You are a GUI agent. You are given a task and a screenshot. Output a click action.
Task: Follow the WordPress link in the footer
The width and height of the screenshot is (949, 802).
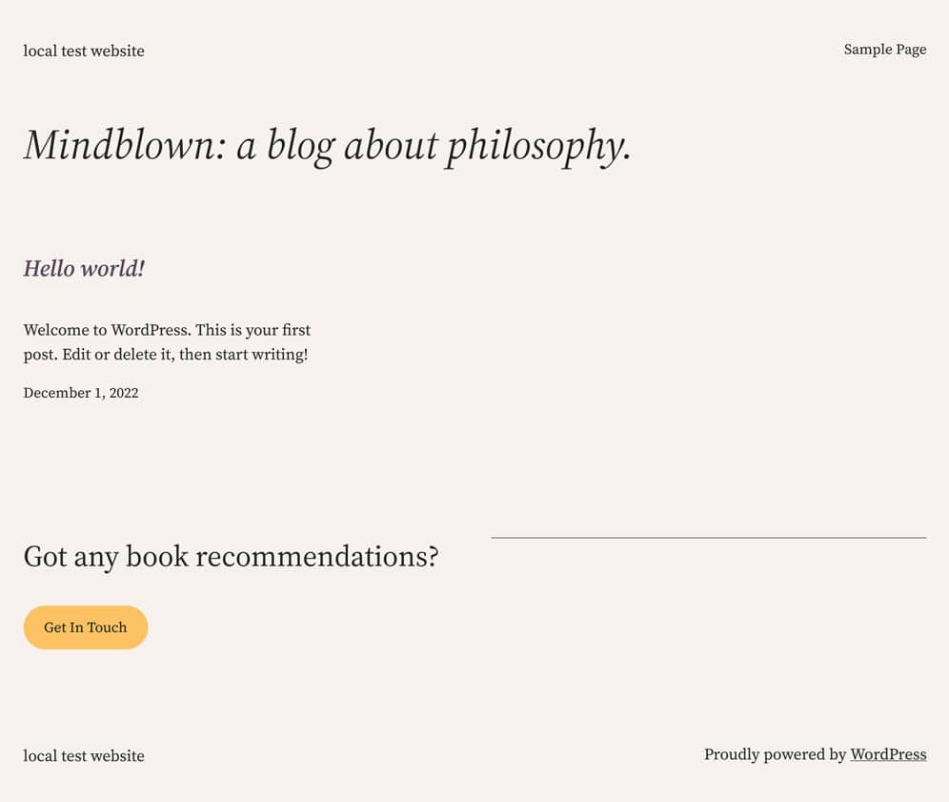pyautogui.click(x=888, y=754)
